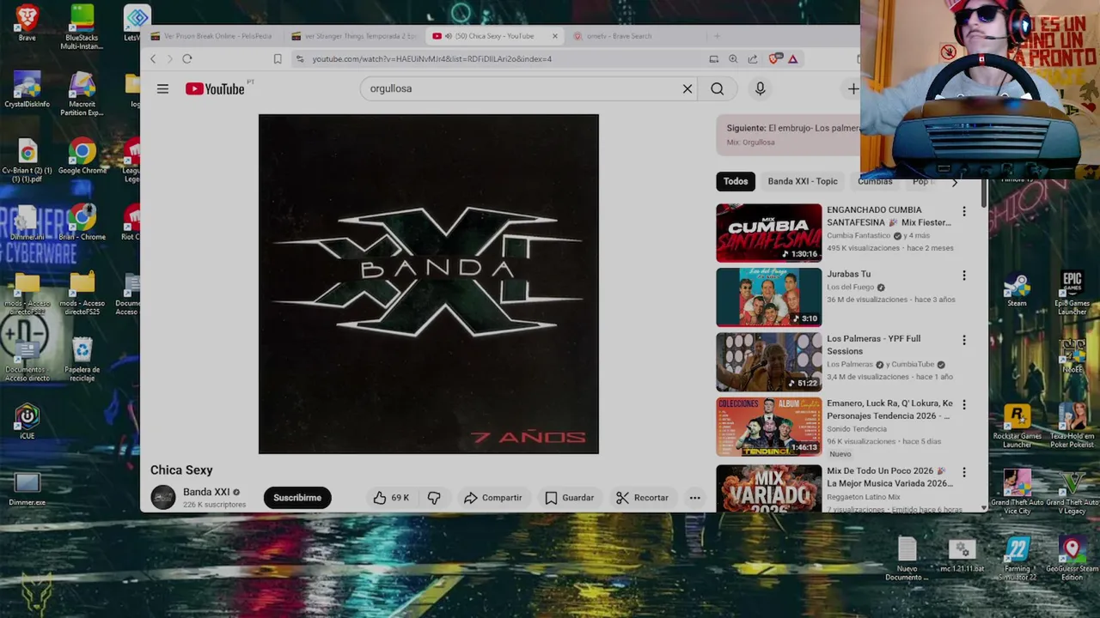Select the Todos filter chip
The image size is (1100, 618).
[735, 181]
